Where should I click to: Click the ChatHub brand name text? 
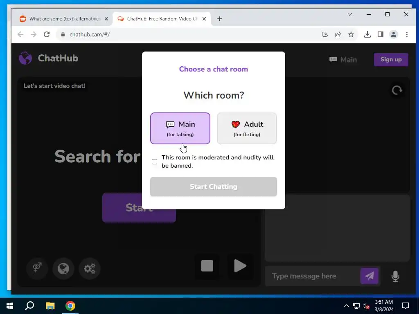tap(58, 58)
